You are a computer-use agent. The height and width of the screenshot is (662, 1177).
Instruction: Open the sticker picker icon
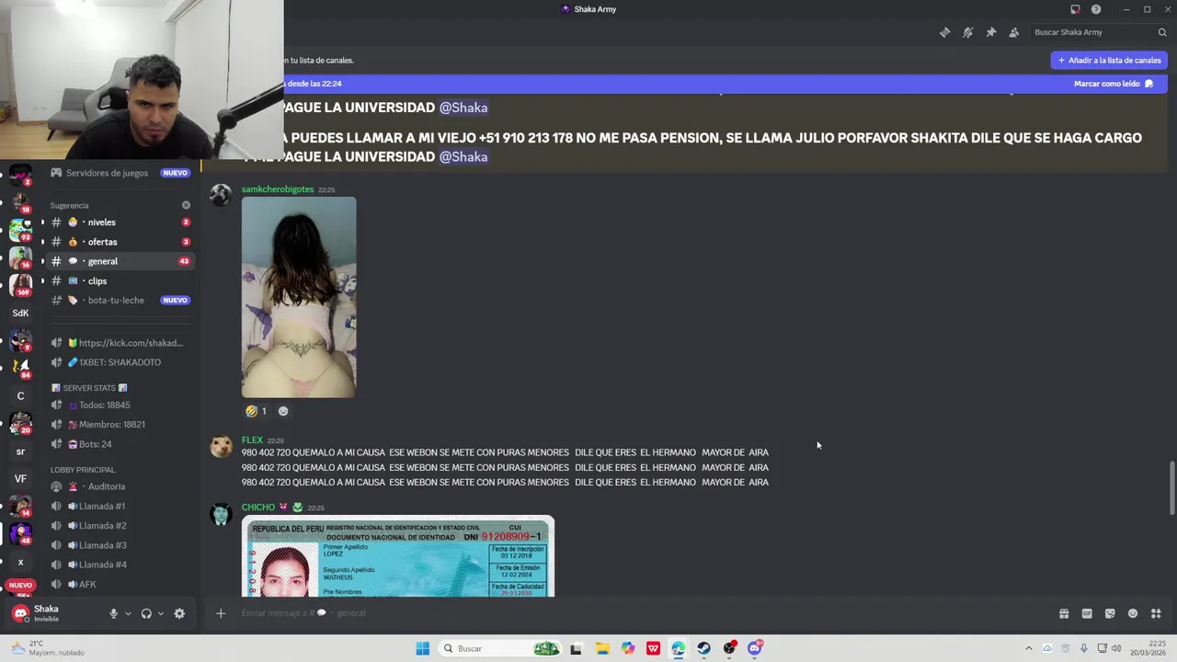[1110, 613]
